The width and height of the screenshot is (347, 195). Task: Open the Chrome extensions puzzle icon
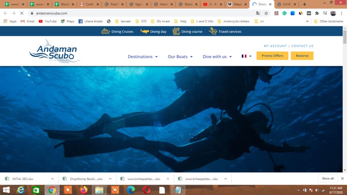[x=317, y=13]
